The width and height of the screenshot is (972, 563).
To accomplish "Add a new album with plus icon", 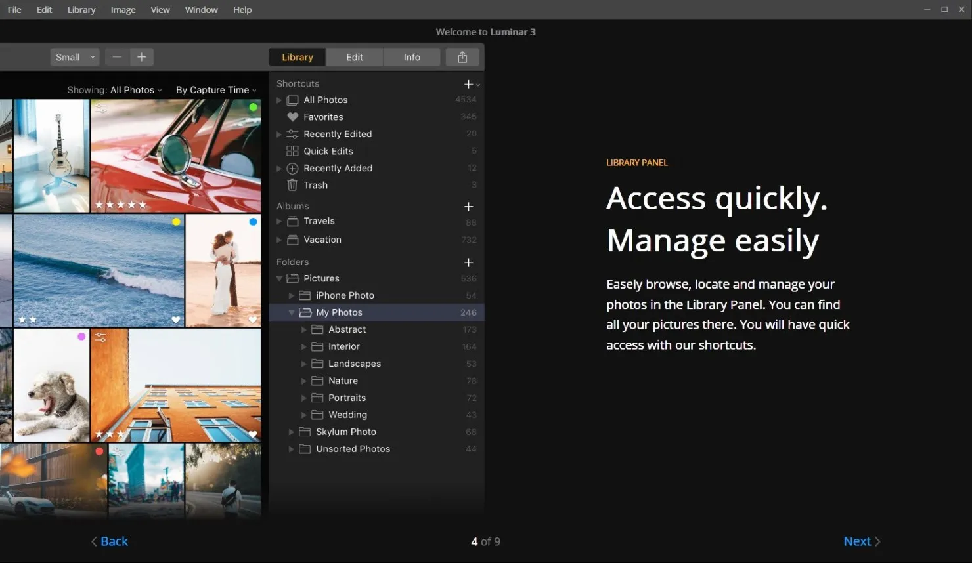I will [x=469, y=207].
